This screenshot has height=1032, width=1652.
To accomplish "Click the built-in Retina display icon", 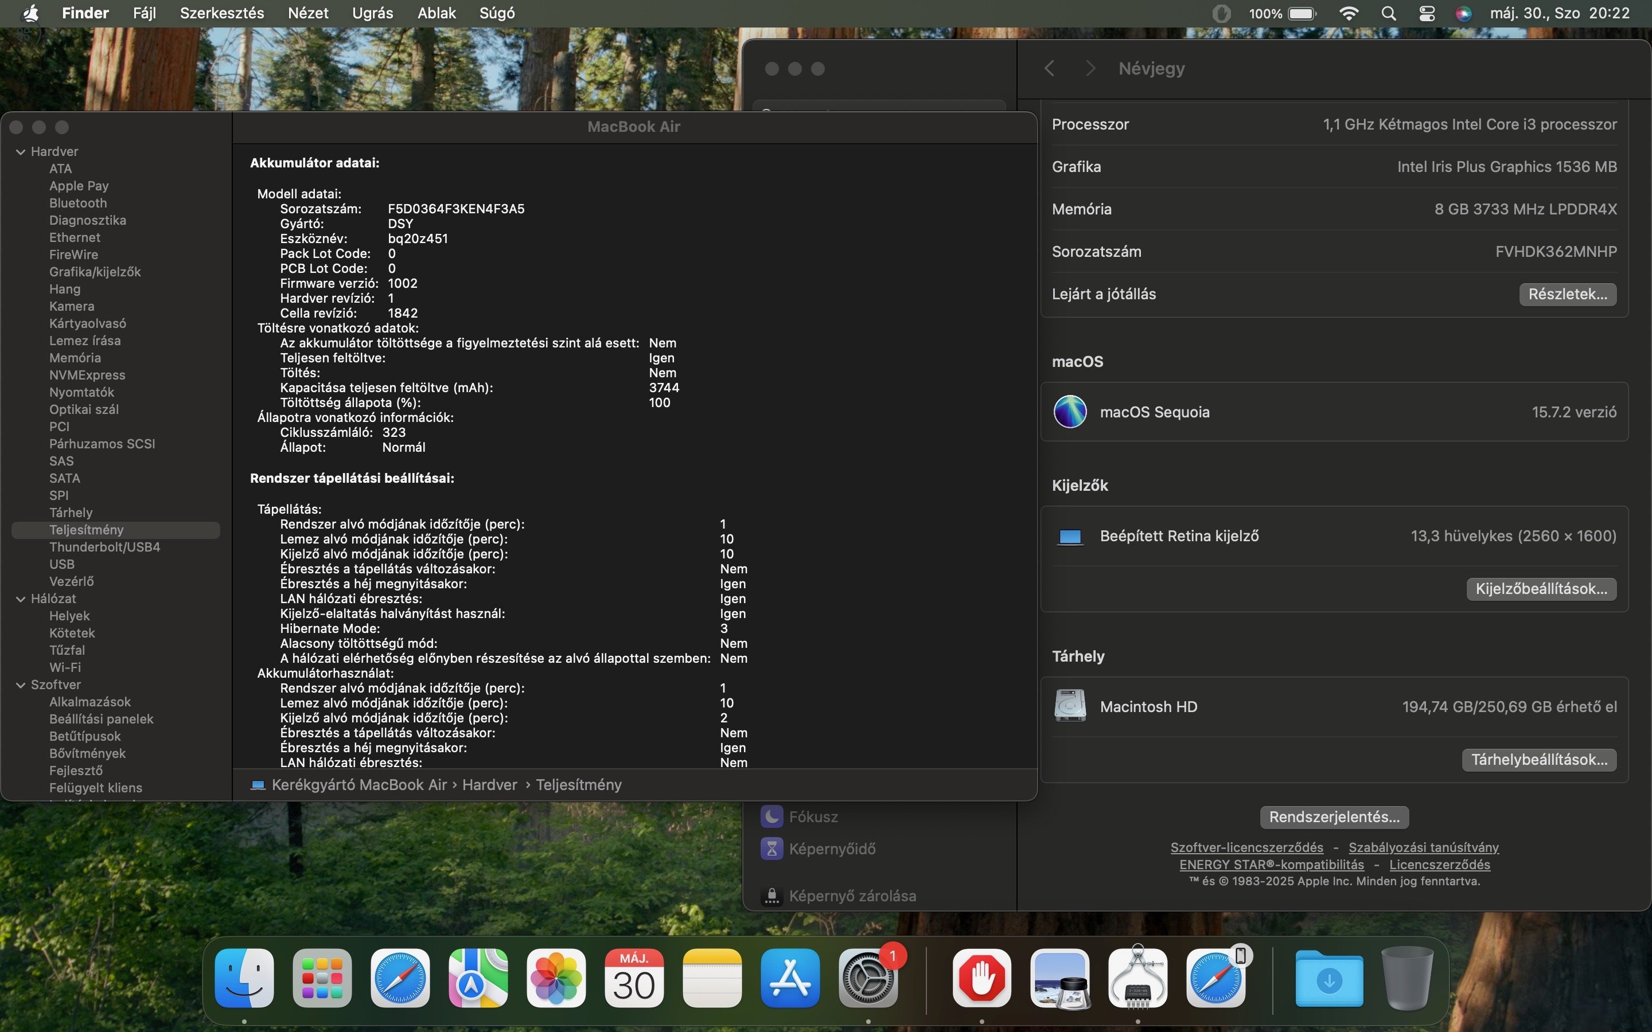I will pyautogui.click(x=1070, y=537).
